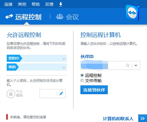This screenshot has height=122, width=147.
Task: Select the 文件传输 radio button
Action: 82,80
